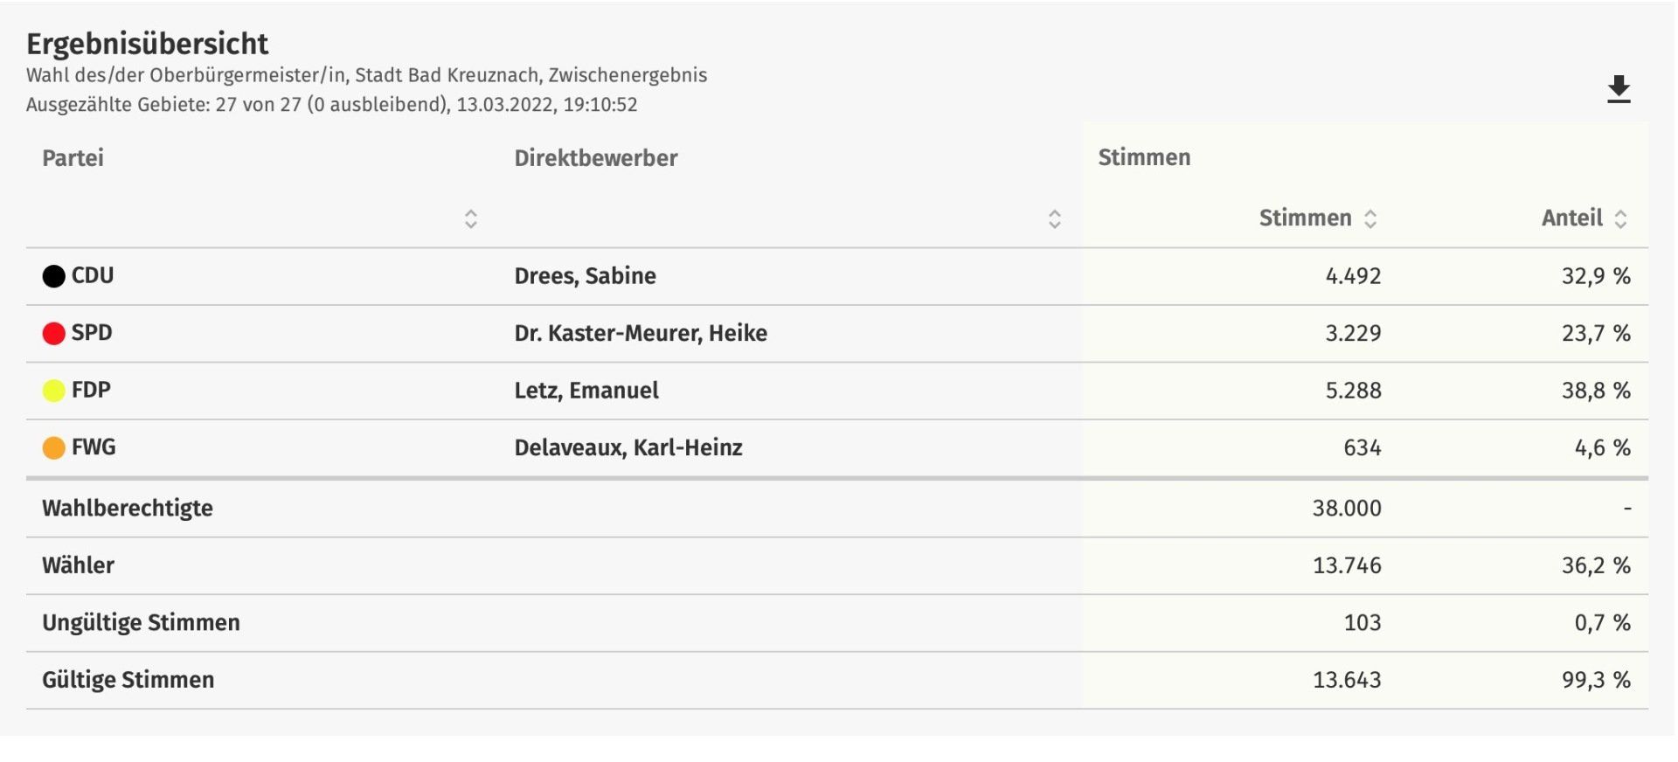Select candidate Letz, Emanuel
Screen dimensions: 1678x762
(586, 391)
